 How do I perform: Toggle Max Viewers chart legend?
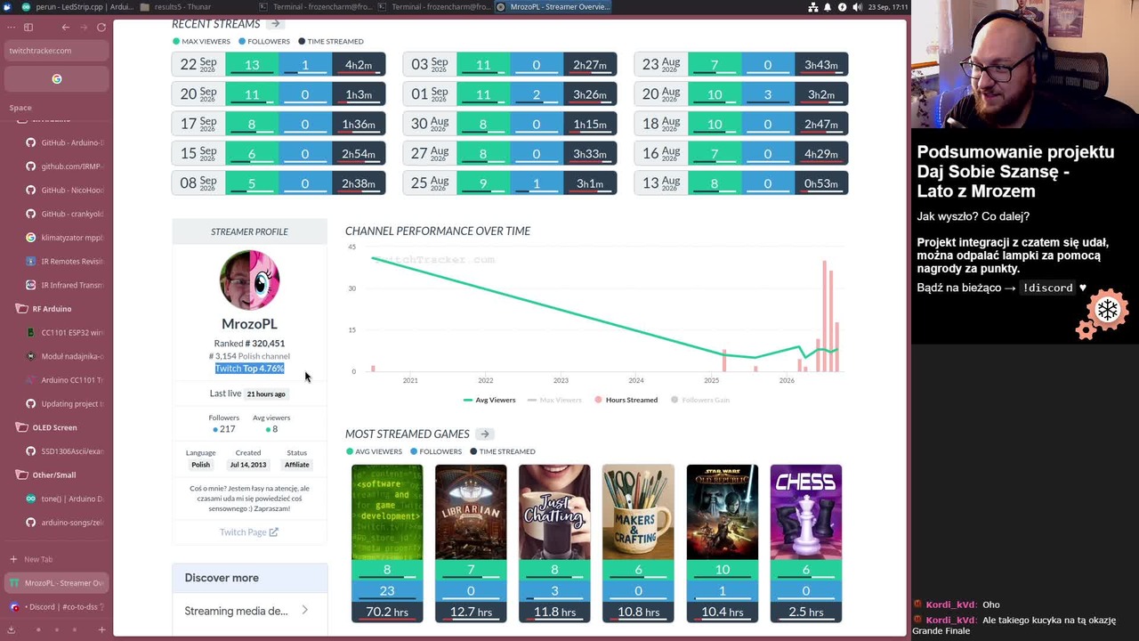point(554,400)
